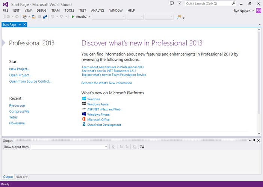
Task: Close the Output panel
Action: coord(258,140)
